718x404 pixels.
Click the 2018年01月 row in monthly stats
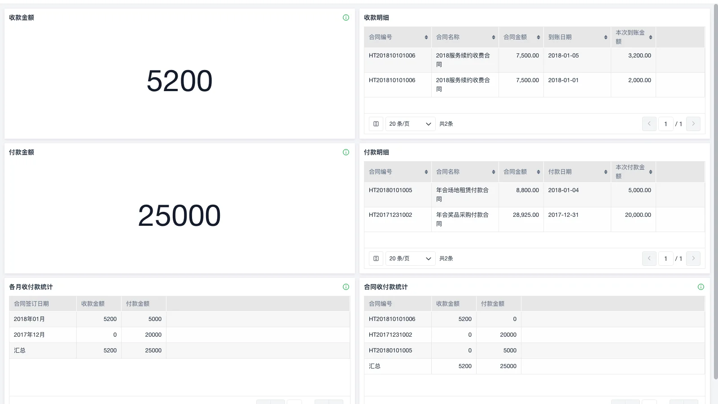pyautogui.click(x=179, y=319)
